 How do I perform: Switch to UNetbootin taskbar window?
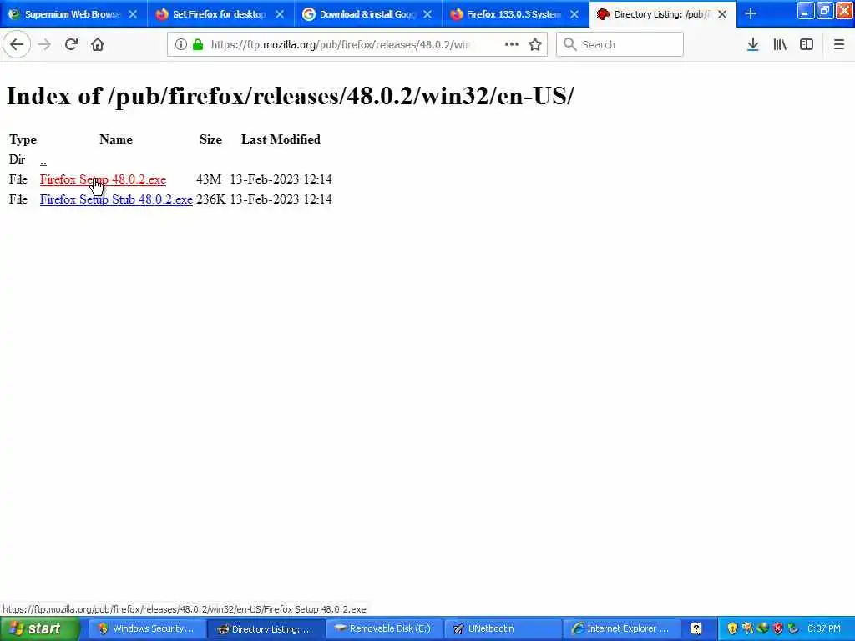pyautogui.click(x=503, y=628)
